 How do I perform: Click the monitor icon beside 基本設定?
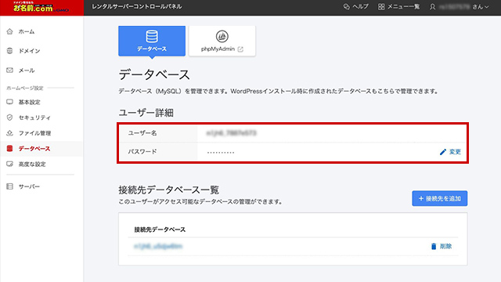[x=9, y=102]
